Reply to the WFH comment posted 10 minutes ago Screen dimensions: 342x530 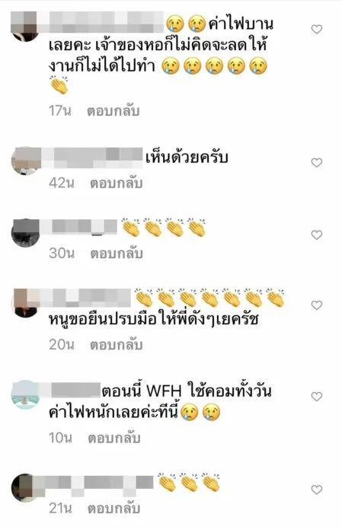point(114,438)
